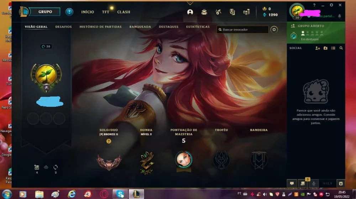Open the RANQUEADA tab
This screenshot has width=356, height=199.
point(140,27)
